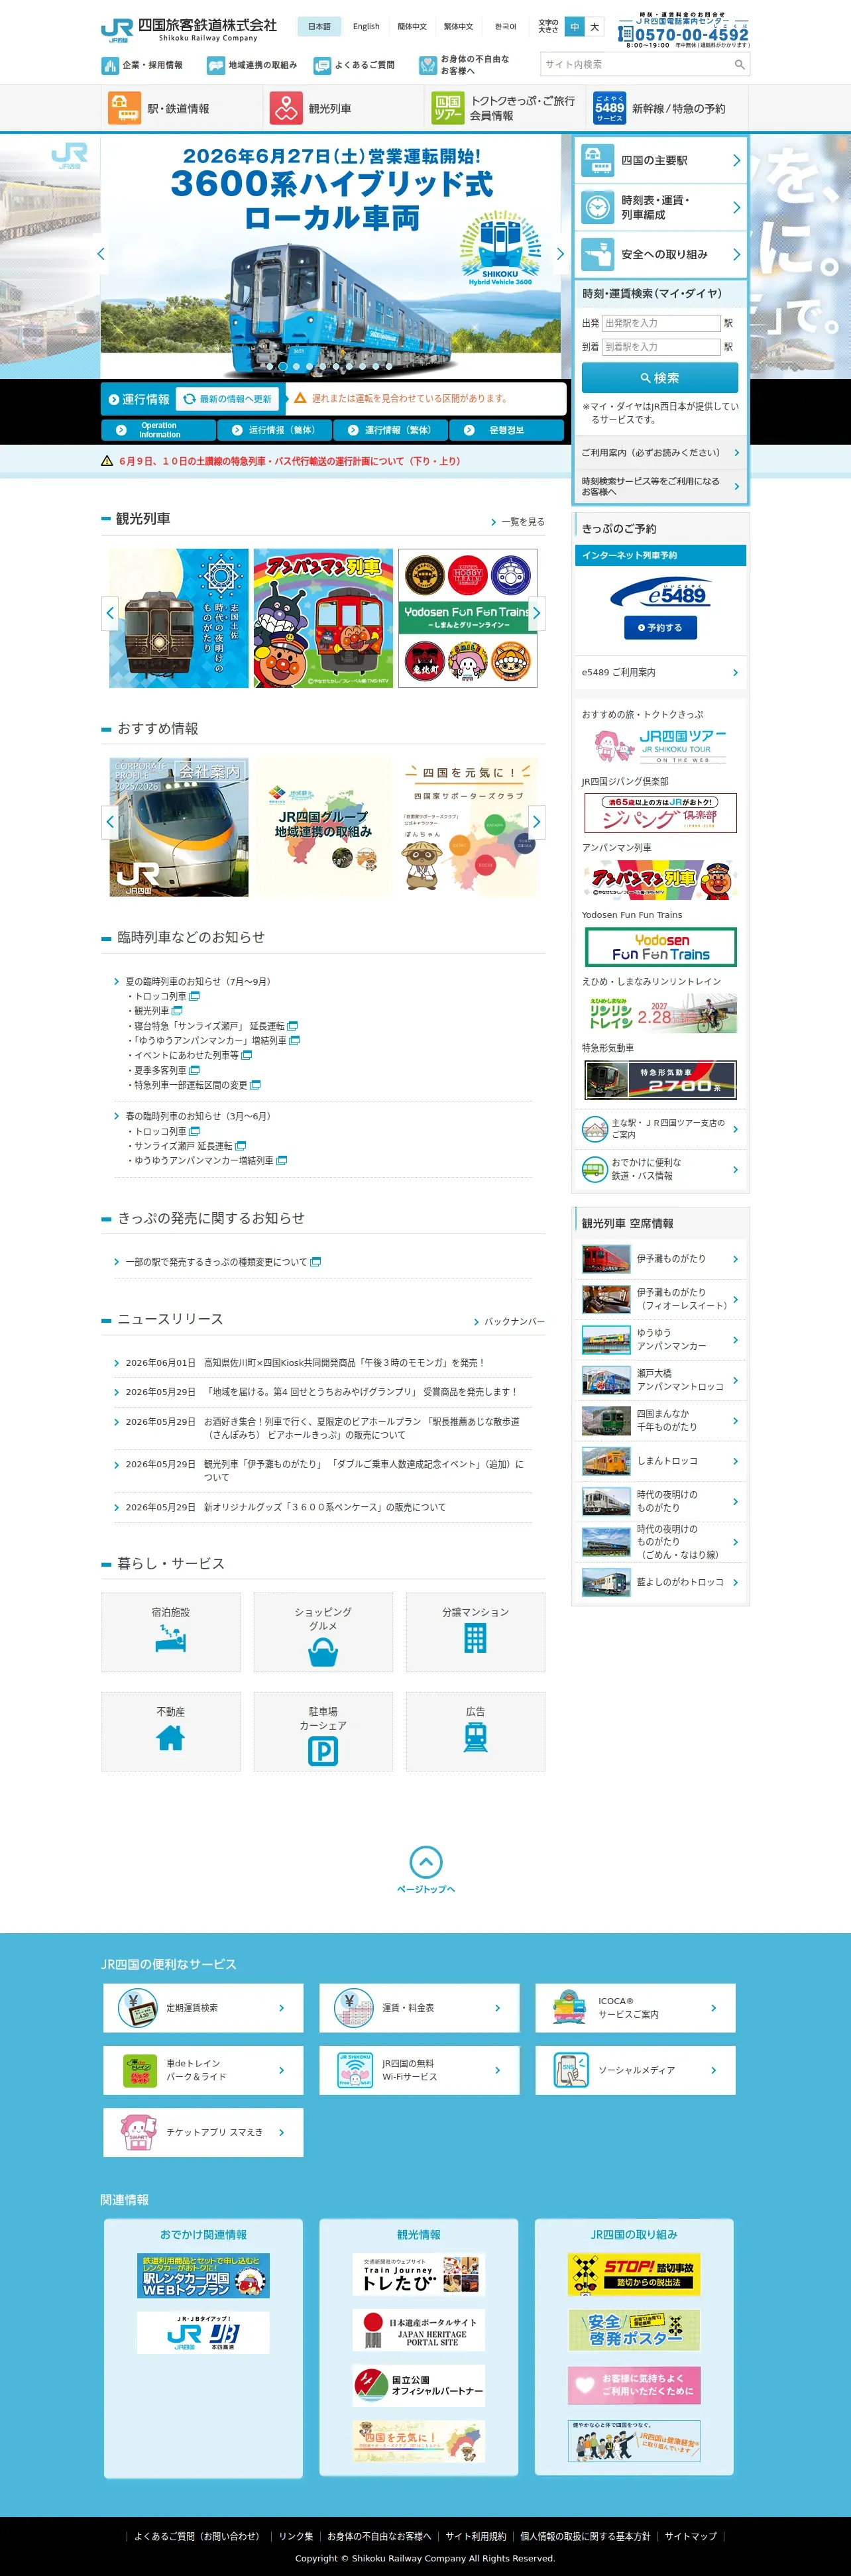This screenshot has width=851, height=2576.
Task: Click the ソーシャルメディア phone icon
Action: (x=570, y=2070)
